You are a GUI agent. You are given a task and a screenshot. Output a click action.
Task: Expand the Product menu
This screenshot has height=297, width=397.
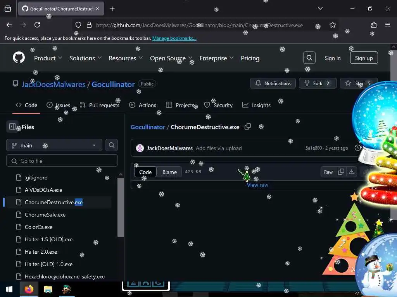[48, 58]
